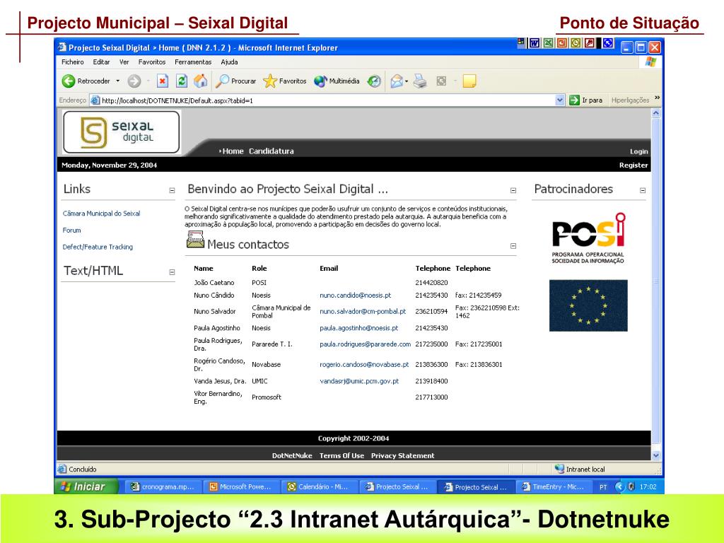Open the Forum link
The image size is (724, 543).
71,230
